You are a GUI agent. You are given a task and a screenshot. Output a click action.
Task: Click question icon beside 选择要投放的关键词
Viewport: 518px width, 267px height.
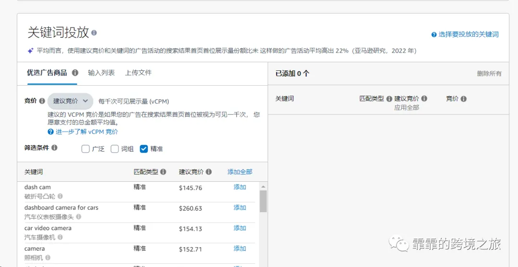[x=434, y=34]
